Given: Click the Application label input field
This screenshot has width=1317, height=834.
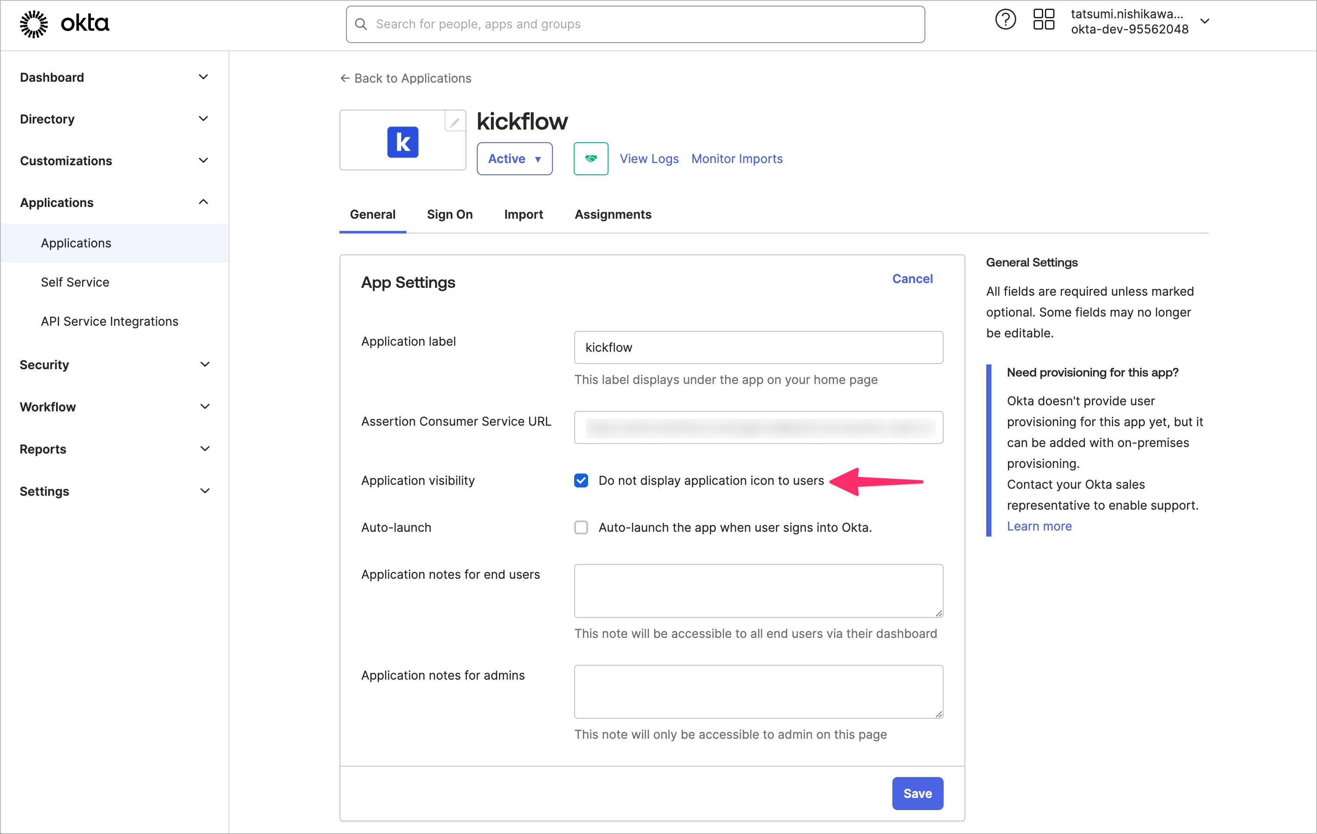Looking at the screenshot, I should 758,347.
